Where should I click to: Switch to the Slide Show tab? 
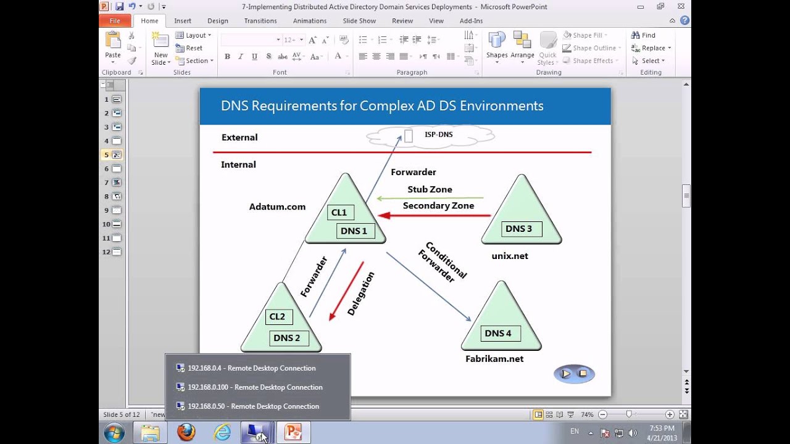click(x=359, y=20)
